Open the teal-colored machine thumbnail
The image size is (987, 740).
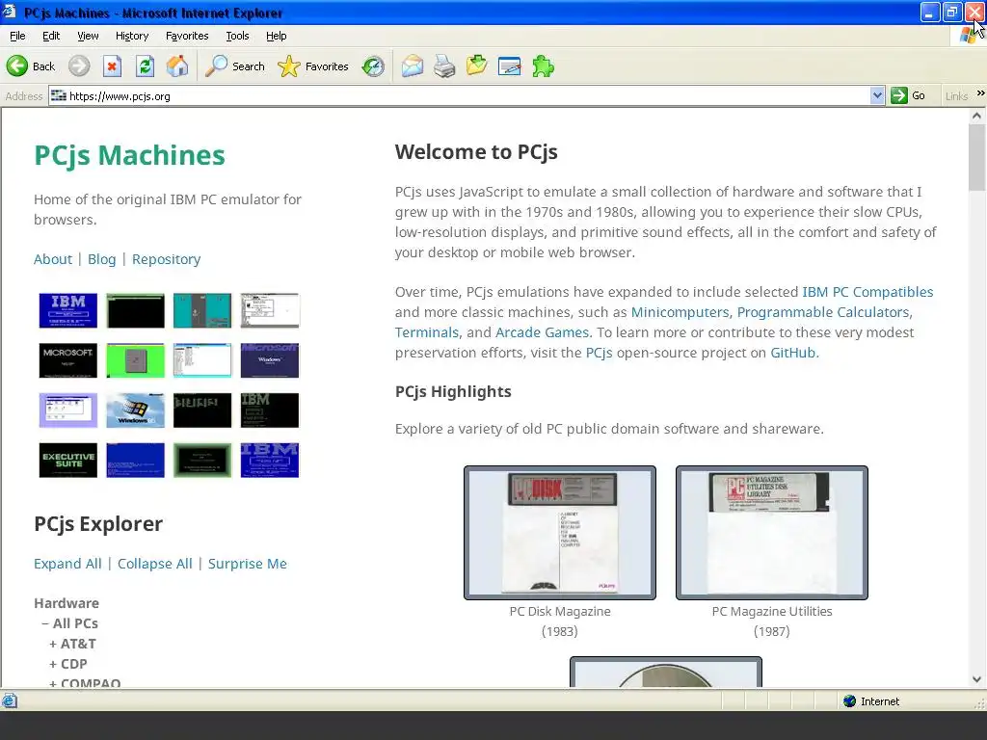202,310
